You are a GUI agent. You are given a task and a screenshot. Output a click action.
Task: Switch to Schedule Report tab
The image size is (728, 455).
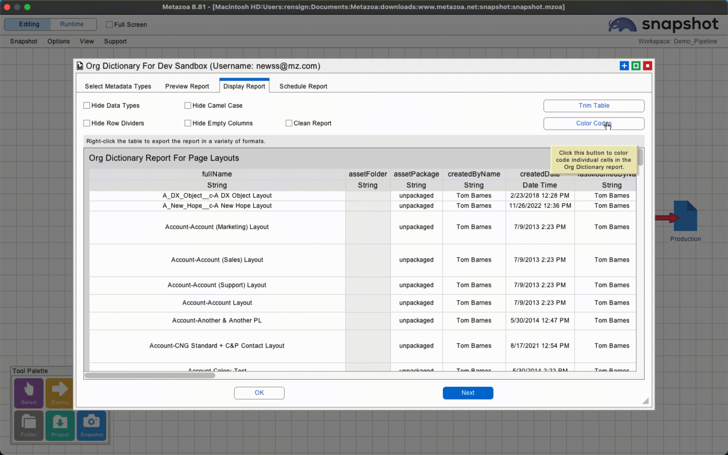(x=303, y=86)
